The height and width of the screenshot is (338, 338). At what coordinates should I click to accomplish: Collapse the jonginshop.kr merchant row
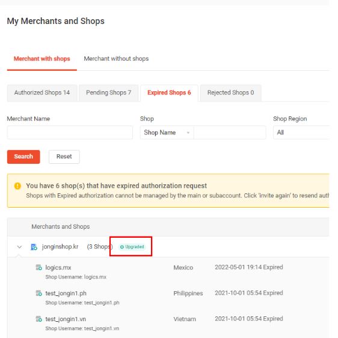pos(19,247)
